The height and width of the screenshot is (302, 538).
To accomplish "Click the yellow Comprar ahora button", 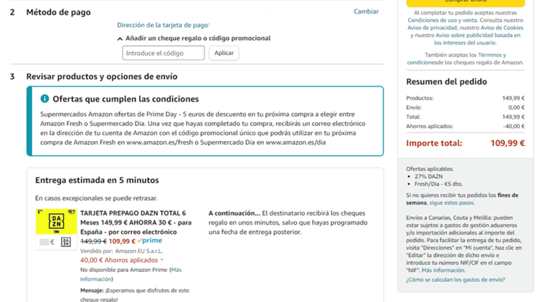I will pyautogui.click(x=466, y=2).
